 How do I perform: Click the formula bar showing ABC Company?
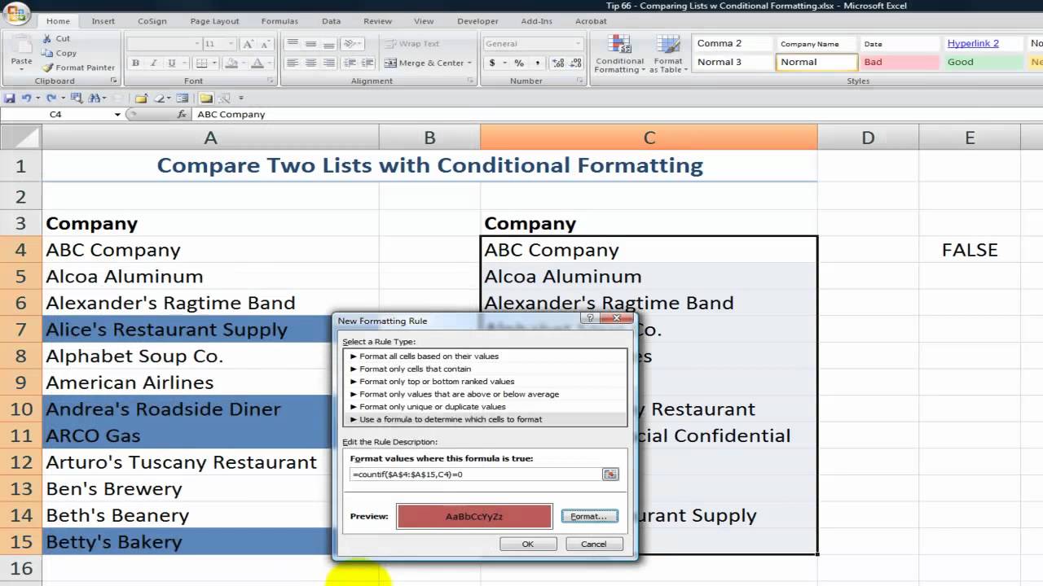click(x=618, y=115)
